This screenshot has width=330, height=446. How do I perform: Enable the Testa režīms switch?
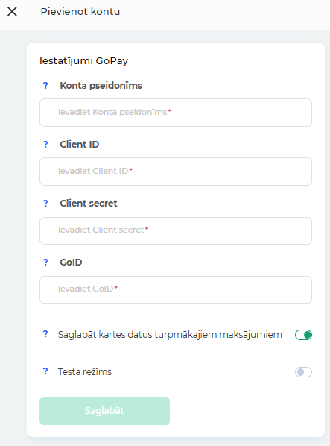click(303, 372)
